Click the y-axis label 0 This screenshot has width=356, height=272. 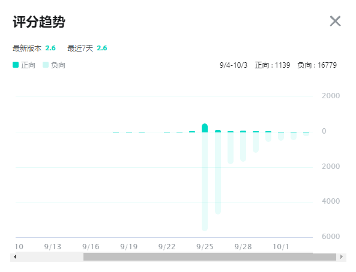click(x=324, y=131)
